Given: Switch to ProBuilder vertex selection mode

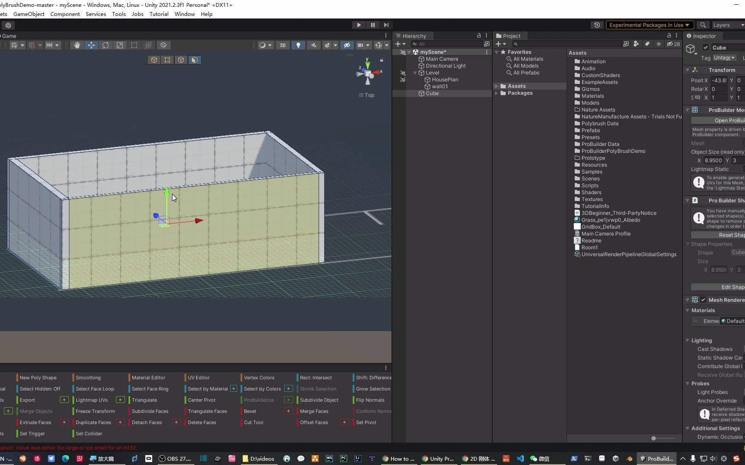Looking at the screenshot, I should pyautogui.click(x=167, y=60).
